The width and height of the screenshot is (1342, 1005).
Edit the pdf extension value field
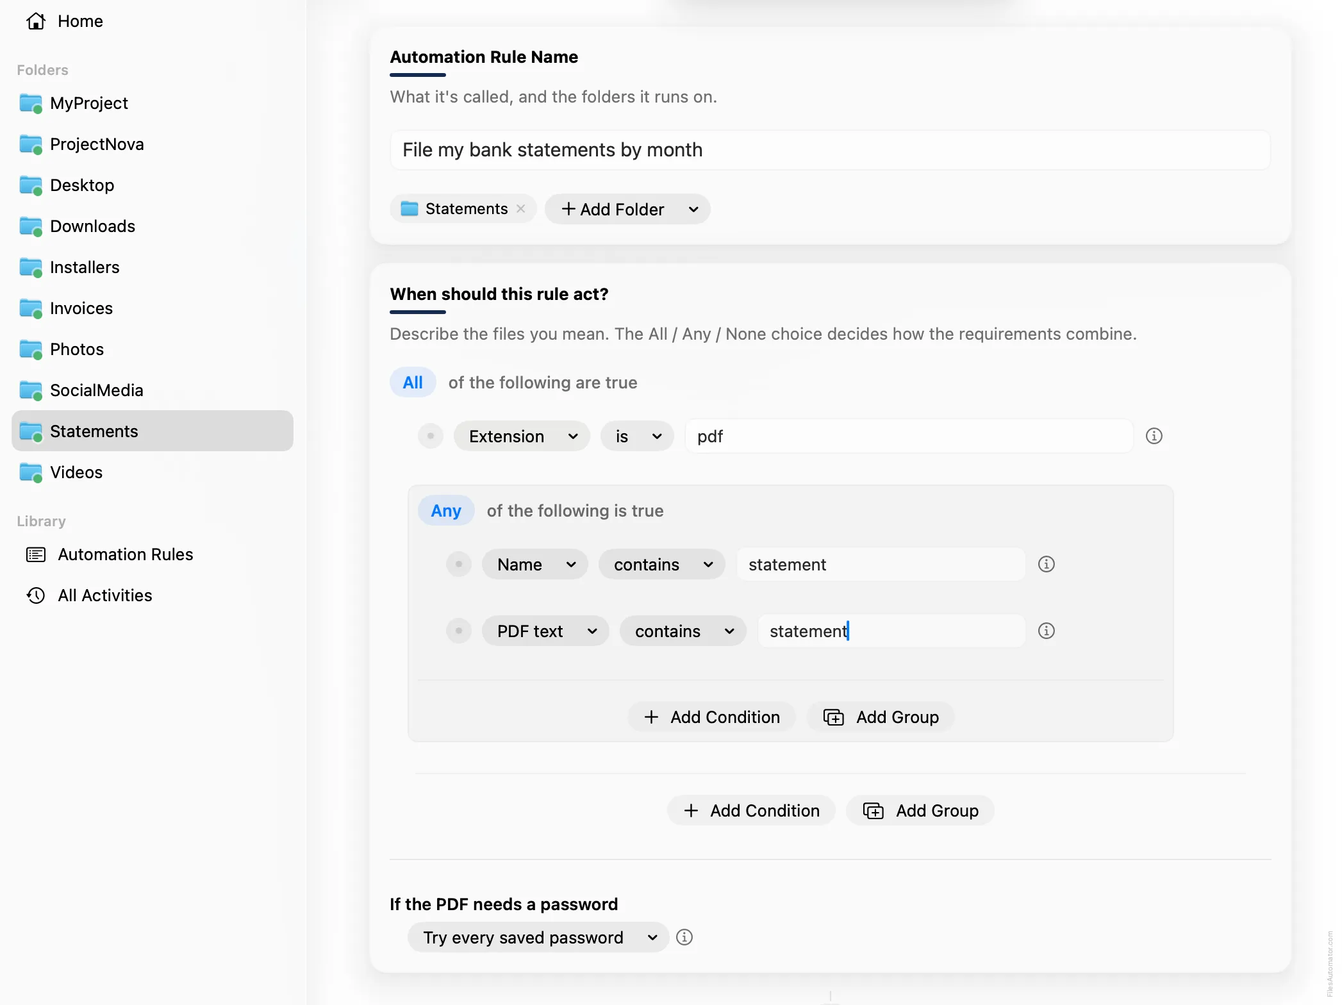[x=909, y=436]
